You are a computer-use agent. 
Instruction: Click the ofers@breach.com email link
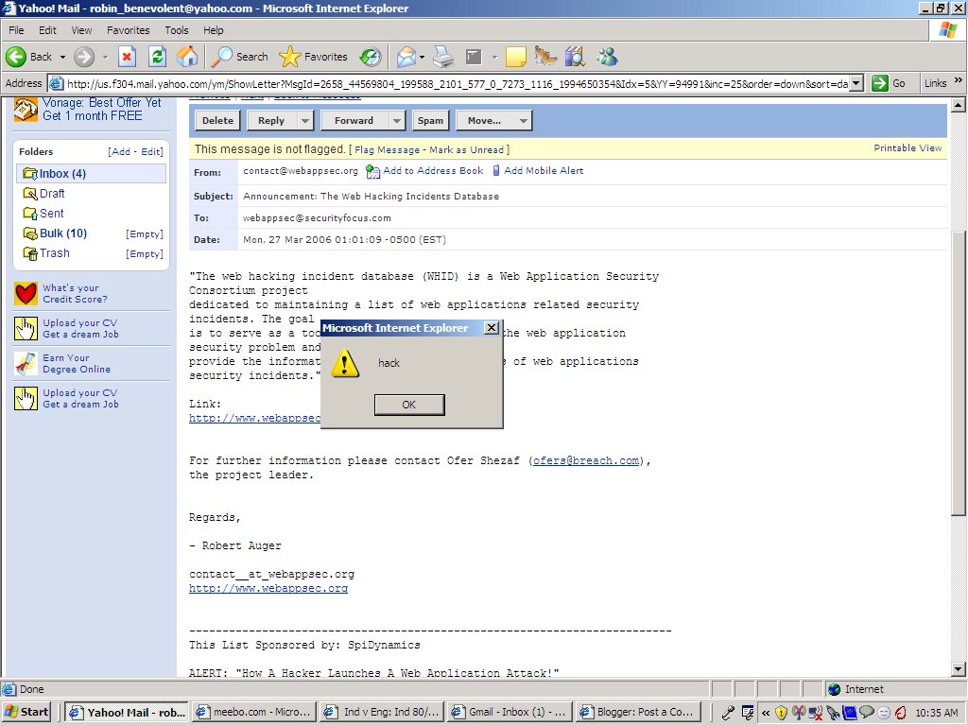pos(586,460)
